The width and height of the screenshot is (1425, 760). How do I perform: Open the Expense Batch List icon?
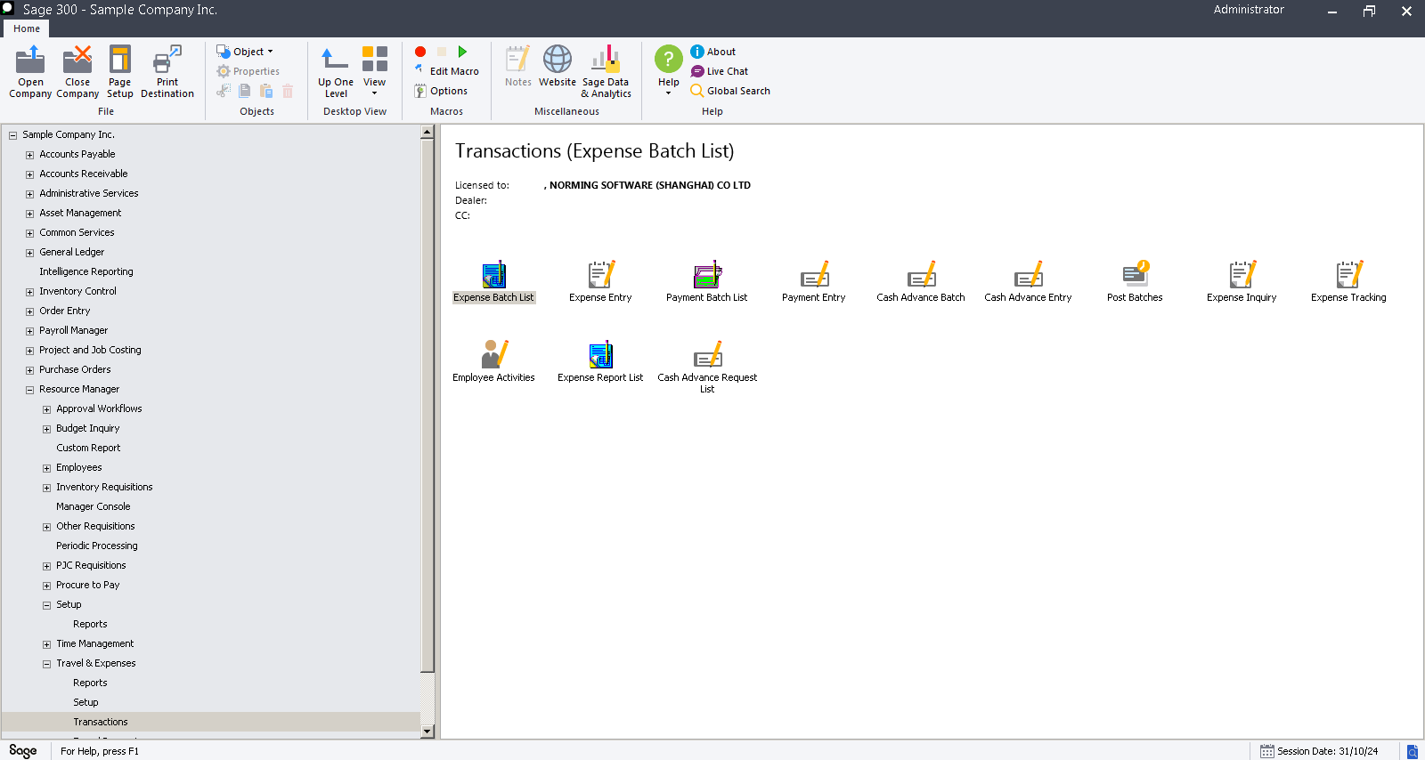pos(493,275)
